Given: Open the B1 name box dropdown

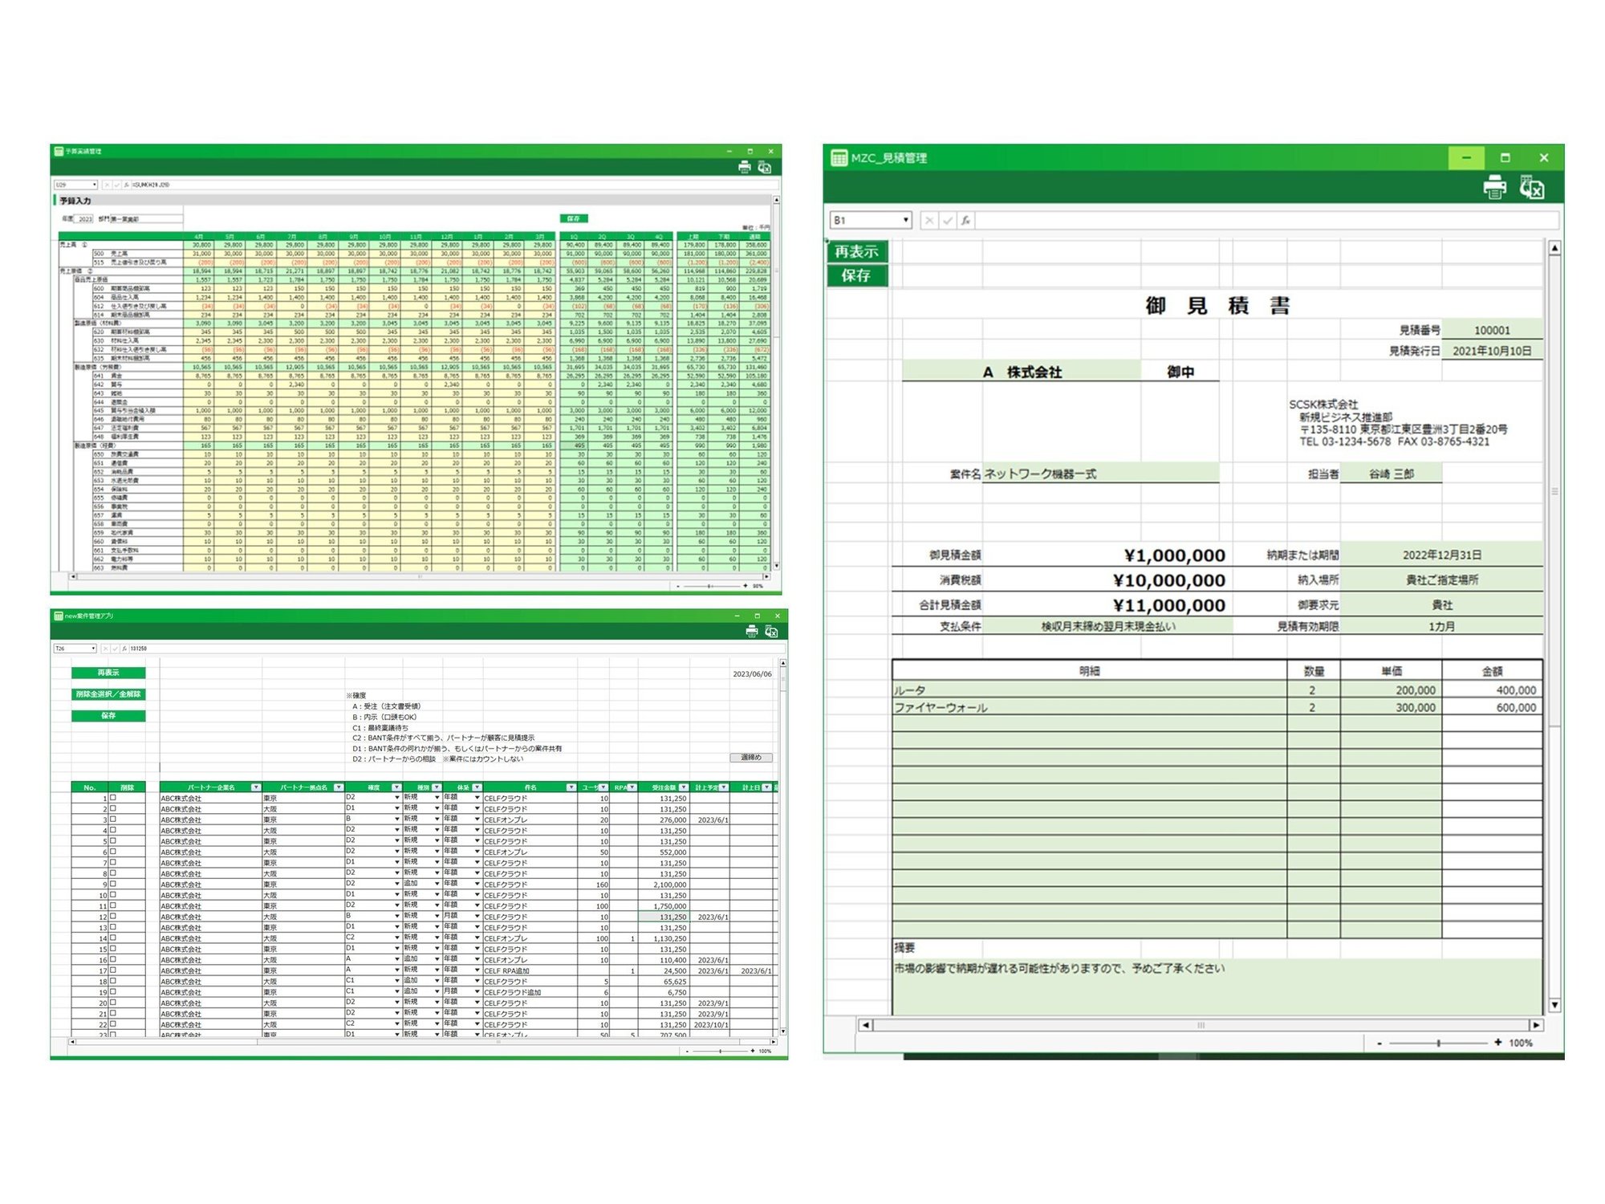Looking at the screenshot, I should pos(905,220).
